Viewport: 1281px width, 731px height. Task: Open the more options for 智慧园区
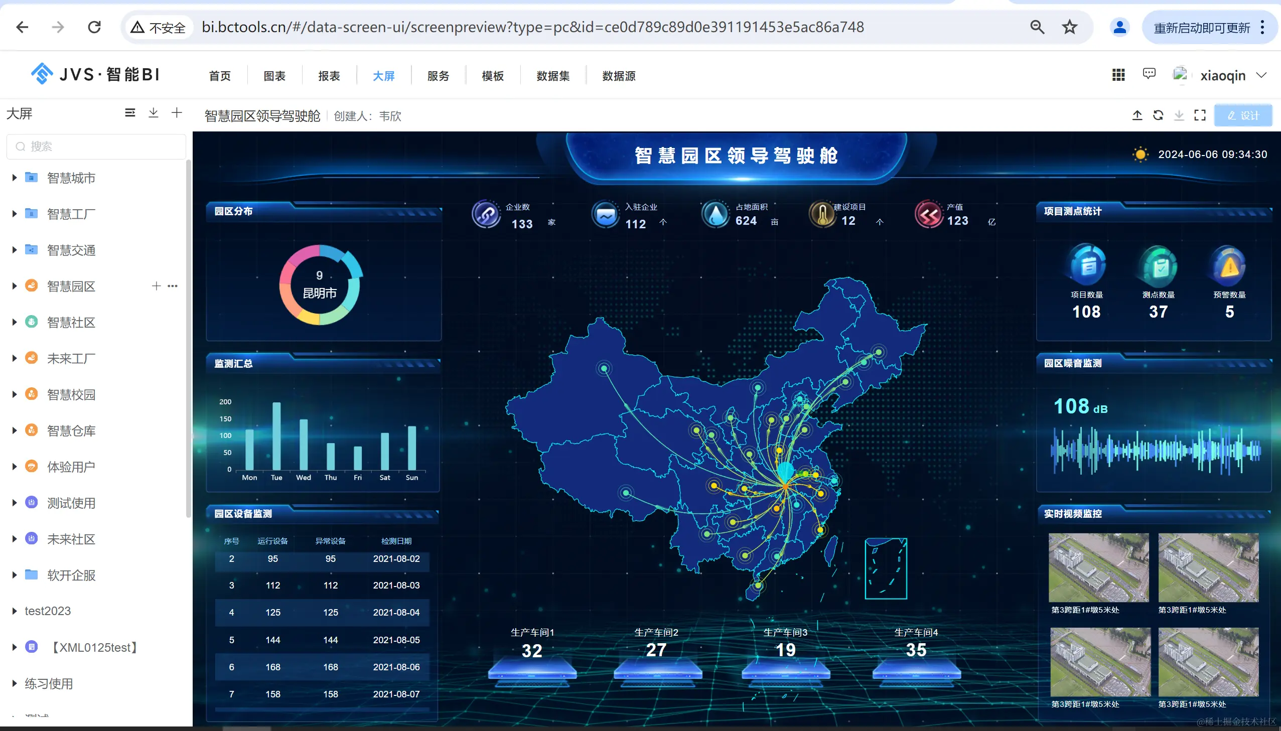coord(173,286)
